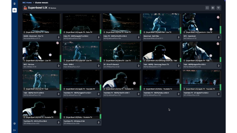Screen dimensions: 237x133
Task: Click device name Paris-WitboxPlus-x127
Action: coord(72,67)
